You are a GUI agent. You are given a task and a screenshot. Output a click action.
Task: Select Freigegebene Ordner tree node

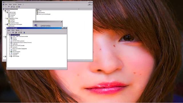coord(13,18)
